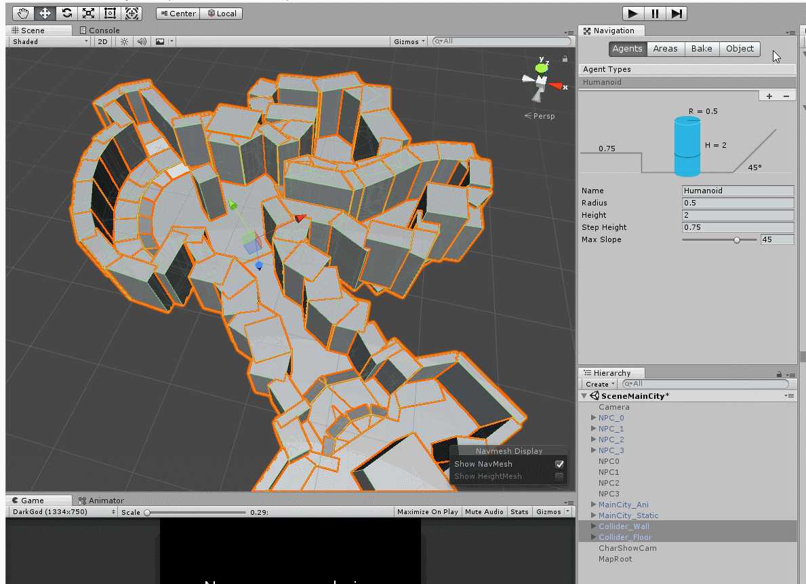The width and height of the screenshot is (806, 584).
Task: Lock the Hierarchy panel
Action: (780, 374)
